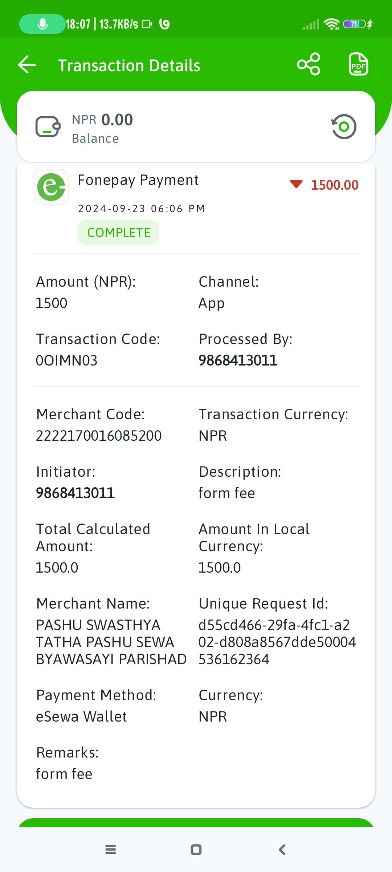
Task: Go to Android home screen
Action: click(196, 849)
